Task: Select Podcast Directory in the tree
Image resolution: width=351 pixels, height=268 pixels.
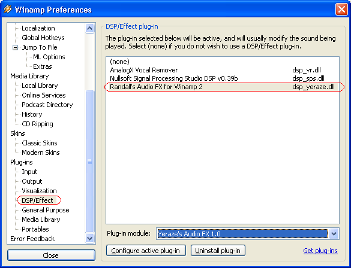Action: 47,105
